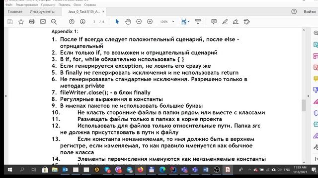Click the line "fileWriter.close(); - в блок finally"
Image resolution: width=318 pixels, height=178 pixels.
(105, 92)
